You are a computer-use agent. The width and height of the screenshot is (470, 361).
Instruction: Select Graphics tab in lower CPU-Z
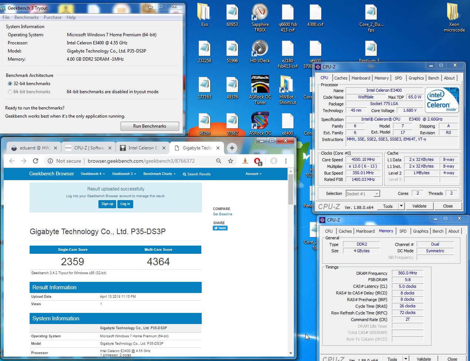(x=421, y=231)
